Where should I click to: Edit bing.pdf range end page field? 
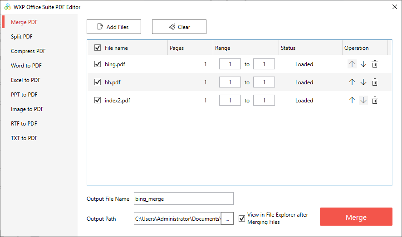(x=264, y=64)
